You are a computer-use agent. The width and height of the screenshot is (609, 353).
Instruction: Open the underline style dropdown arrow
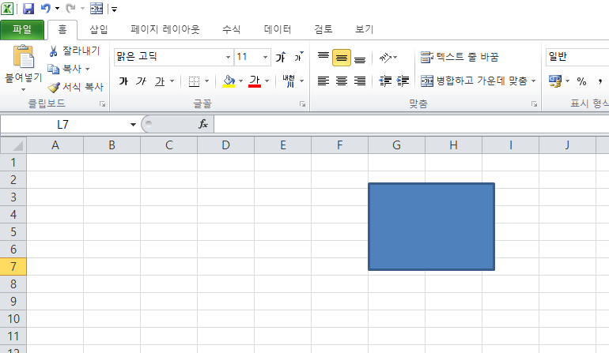pyautogui.click(x=172, y=81)
